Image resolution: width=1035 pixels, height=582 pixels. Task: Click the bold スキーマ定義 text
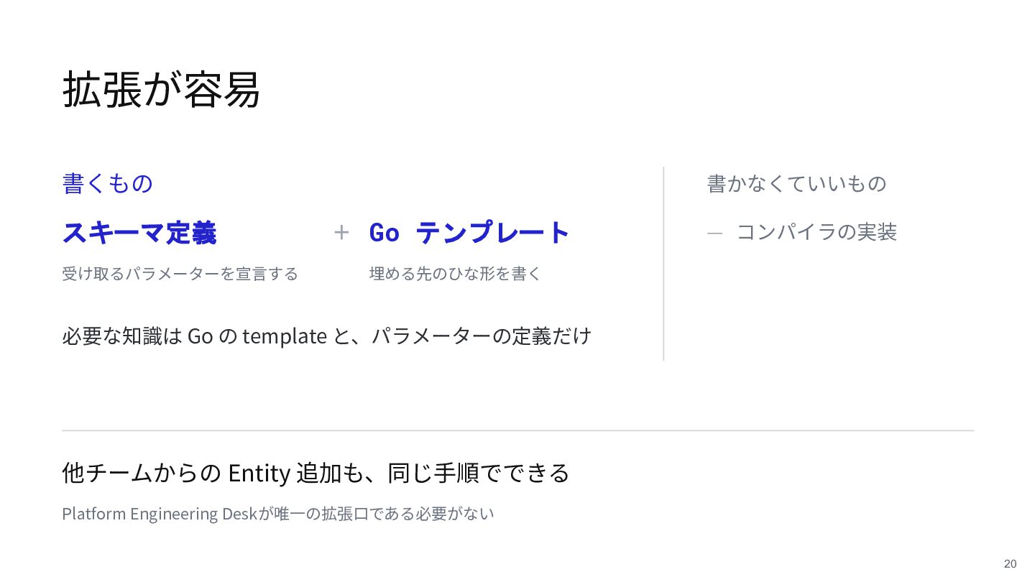pos(139,233)
